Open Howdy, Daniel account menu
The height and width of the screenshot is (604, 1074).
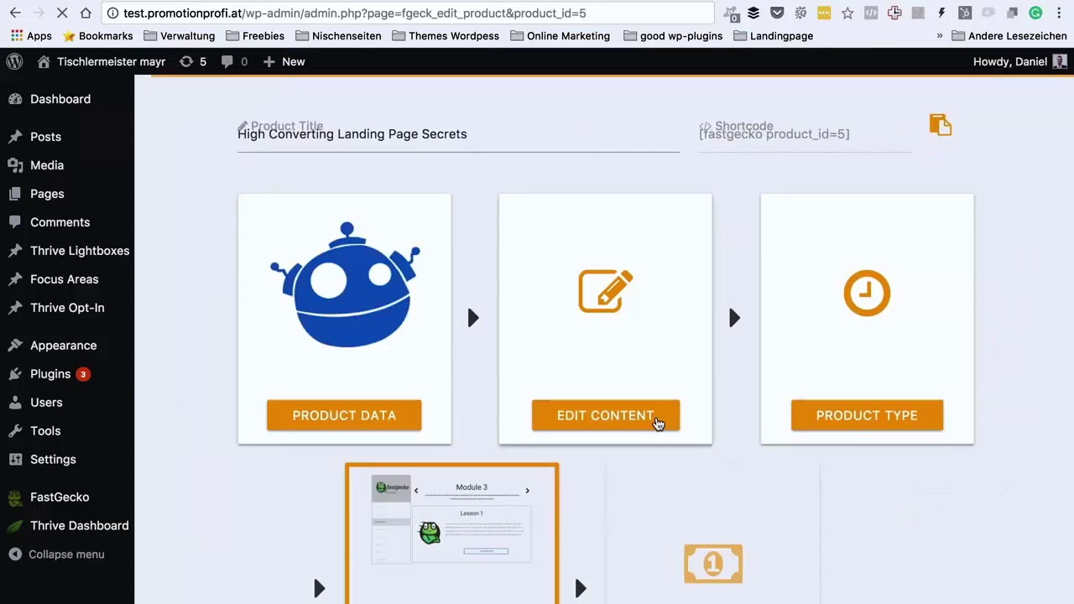[x=1019, y=61]
